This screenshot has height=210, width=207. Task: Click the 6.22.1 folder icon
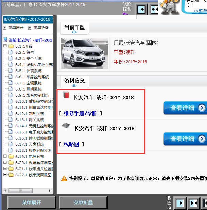[11, 175]
